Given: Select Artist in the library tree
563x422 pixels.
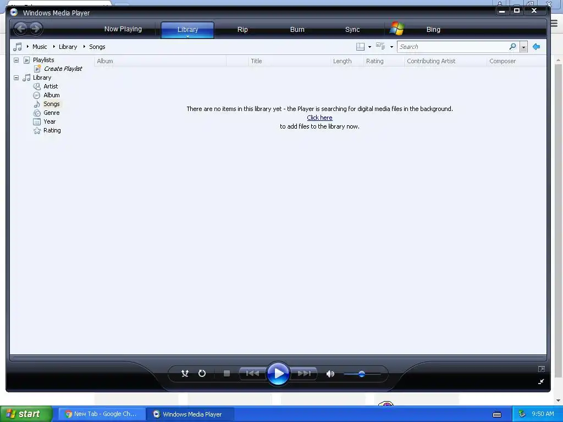Looking at the screenshot, I should click(51, 86).
